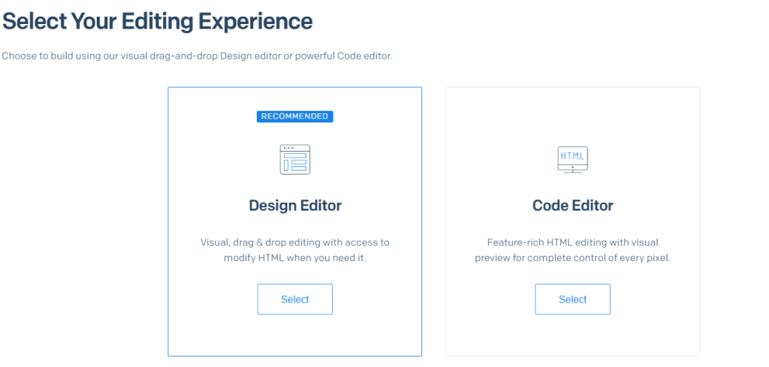This screenshot has height=367, width=769.
Task: Click the "modify HTML when you need it" line
Action: tap(294, 257)
